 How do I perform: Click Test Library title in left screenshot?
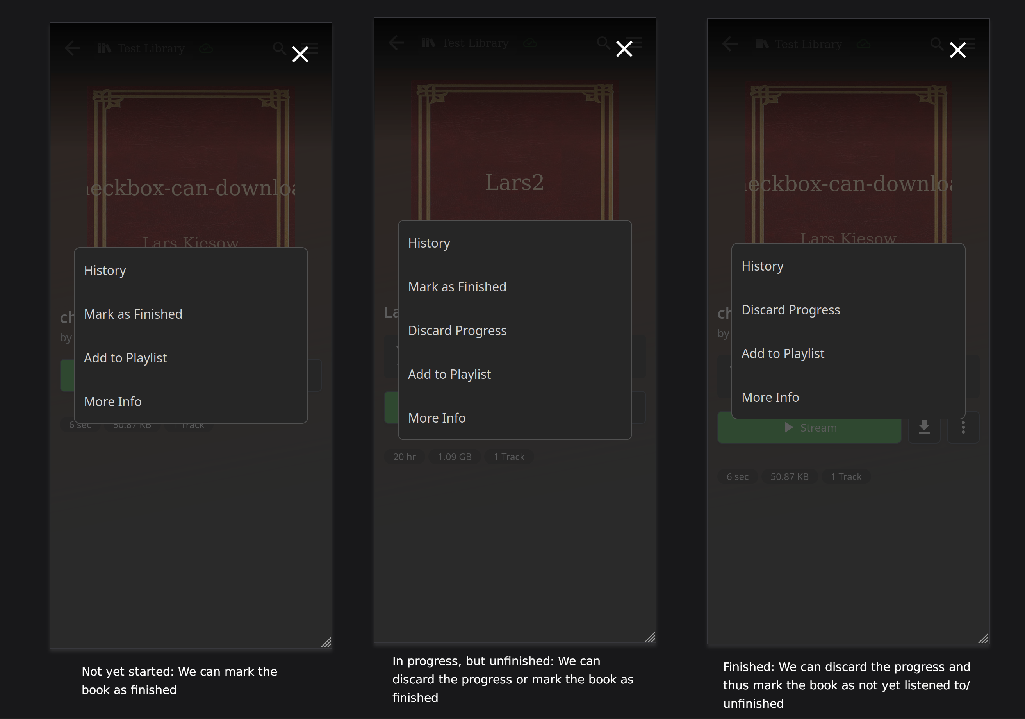pyautogui.click(x=152, y=49)
